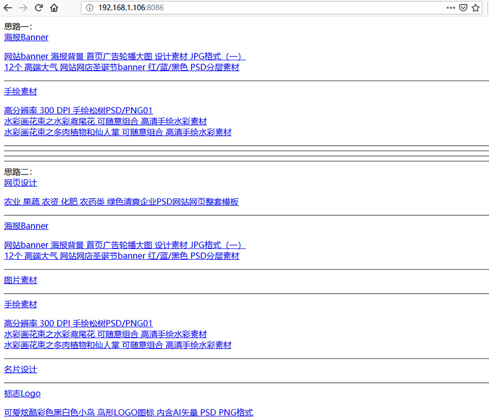The width and height of the screenshot is (489, 418).
Task: Open 12个 高端大气 圣诞节banner link under 思路二
Action: tap(122, 256)
